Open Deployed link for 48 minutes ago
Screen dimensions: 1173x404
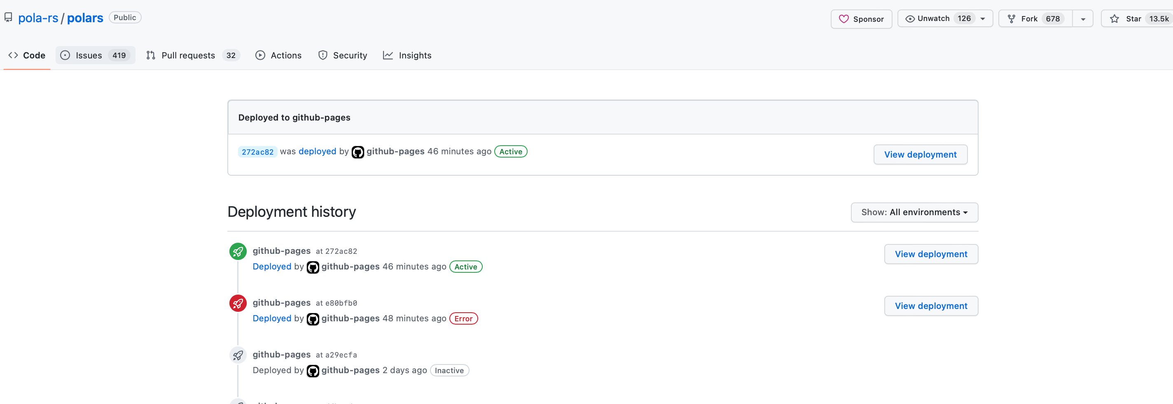[271, 318]
